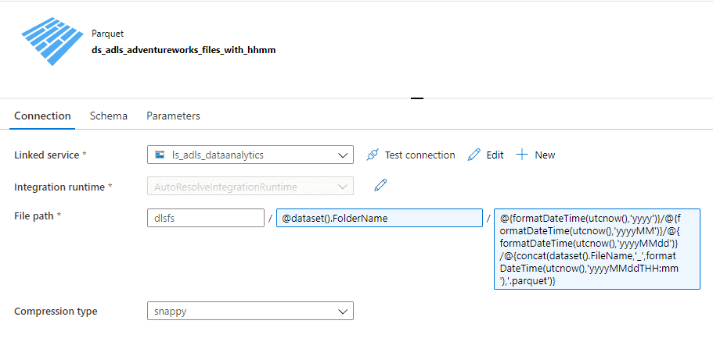
Task: Open the Linked service dropdown
Action: pyautogui.click(x=250, y=155)
